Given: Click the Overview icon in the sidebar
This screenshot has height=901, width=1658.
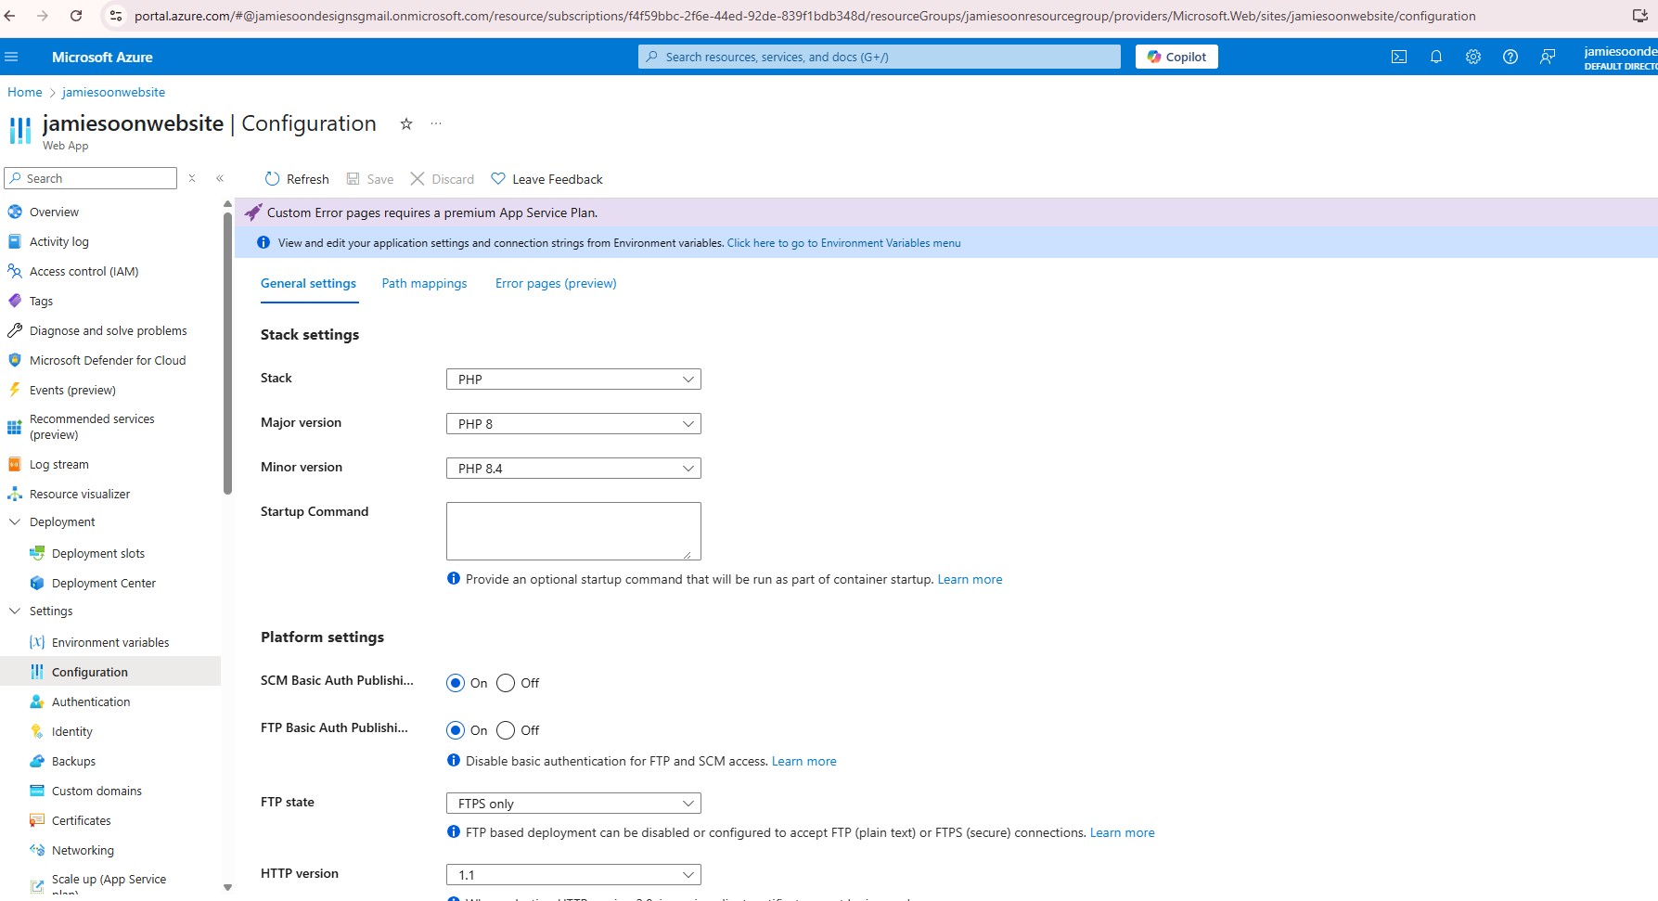Looking at the screenshot, I should (15, 212).
